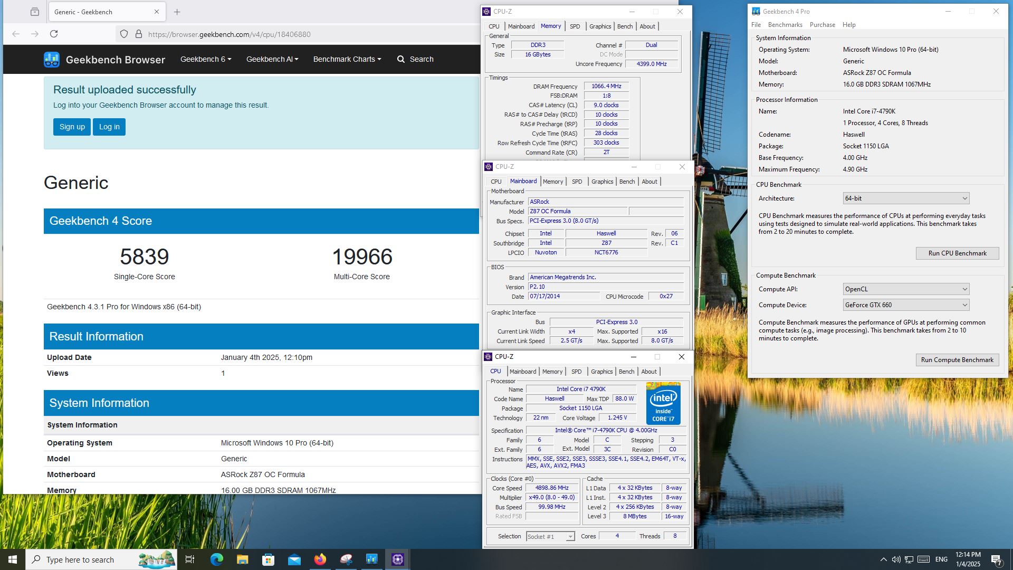Click the browser reload icon
Image resolution: width=1013 pixels, height=570 pixels.
point(54,34)
